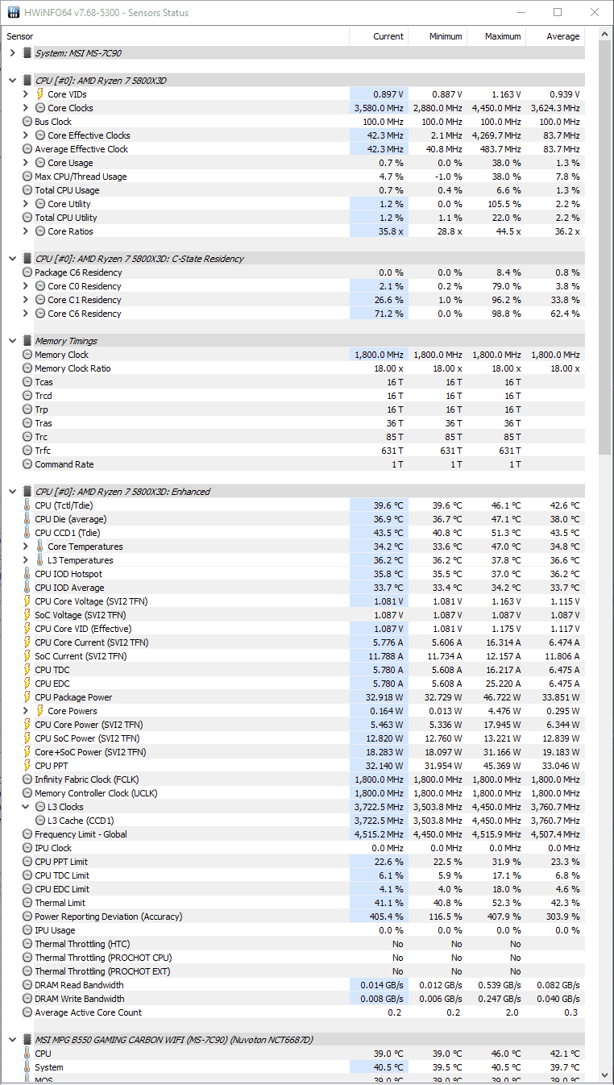Click the lightning icon of CPU Package Power
The height and width of the screenshot is (1085, 614).
27,697
